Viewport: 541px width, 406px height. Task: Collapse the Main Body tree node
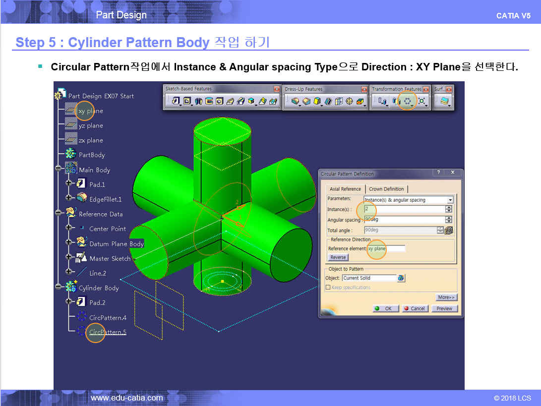[59, 170]
